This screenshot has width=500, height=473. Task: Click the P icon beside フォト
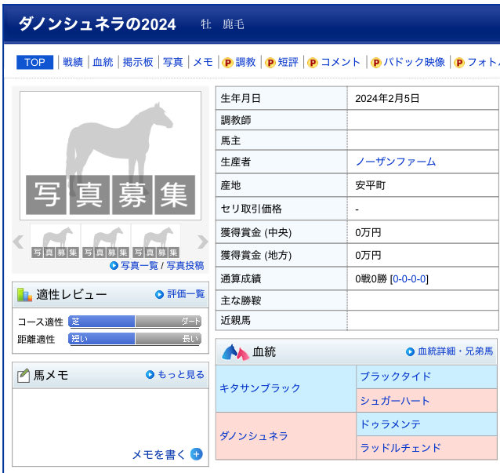(x=459, y=63)
